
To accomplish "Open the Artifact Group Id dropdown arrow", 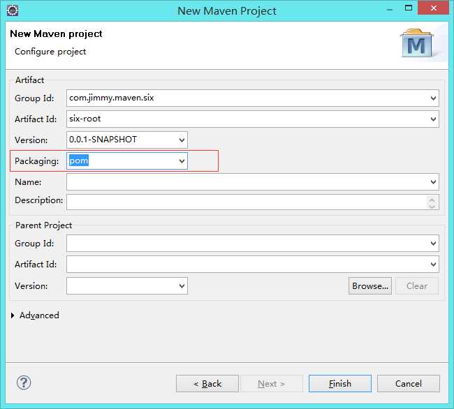I will coord(433,98).
